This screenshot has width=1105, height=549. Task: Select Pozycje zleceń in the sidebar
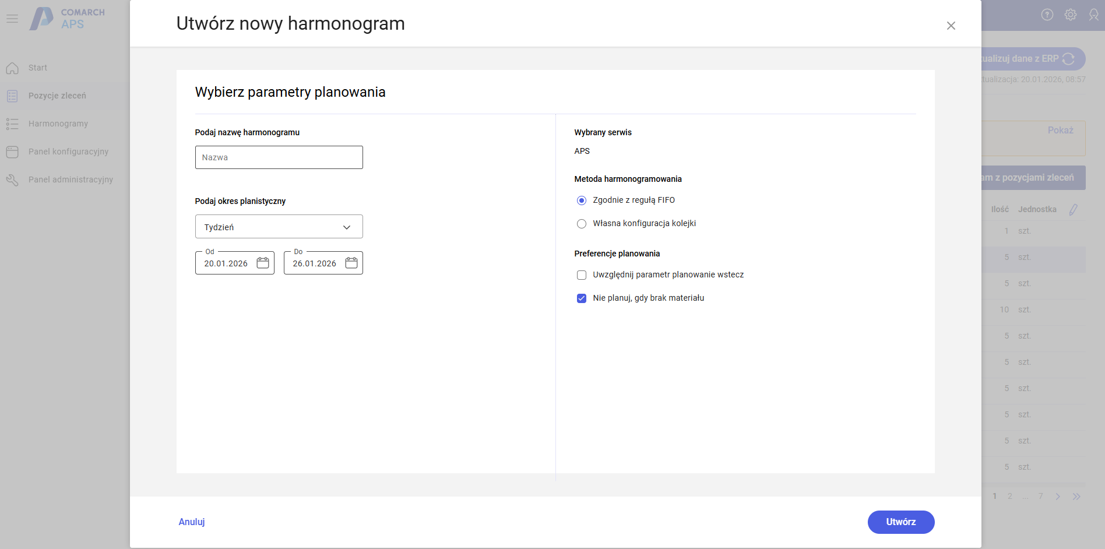[x=58, y=95]
